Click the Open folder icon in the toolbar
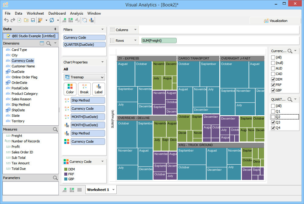The height and width of the screenshot is (204, 304). (x=26, y=20)
